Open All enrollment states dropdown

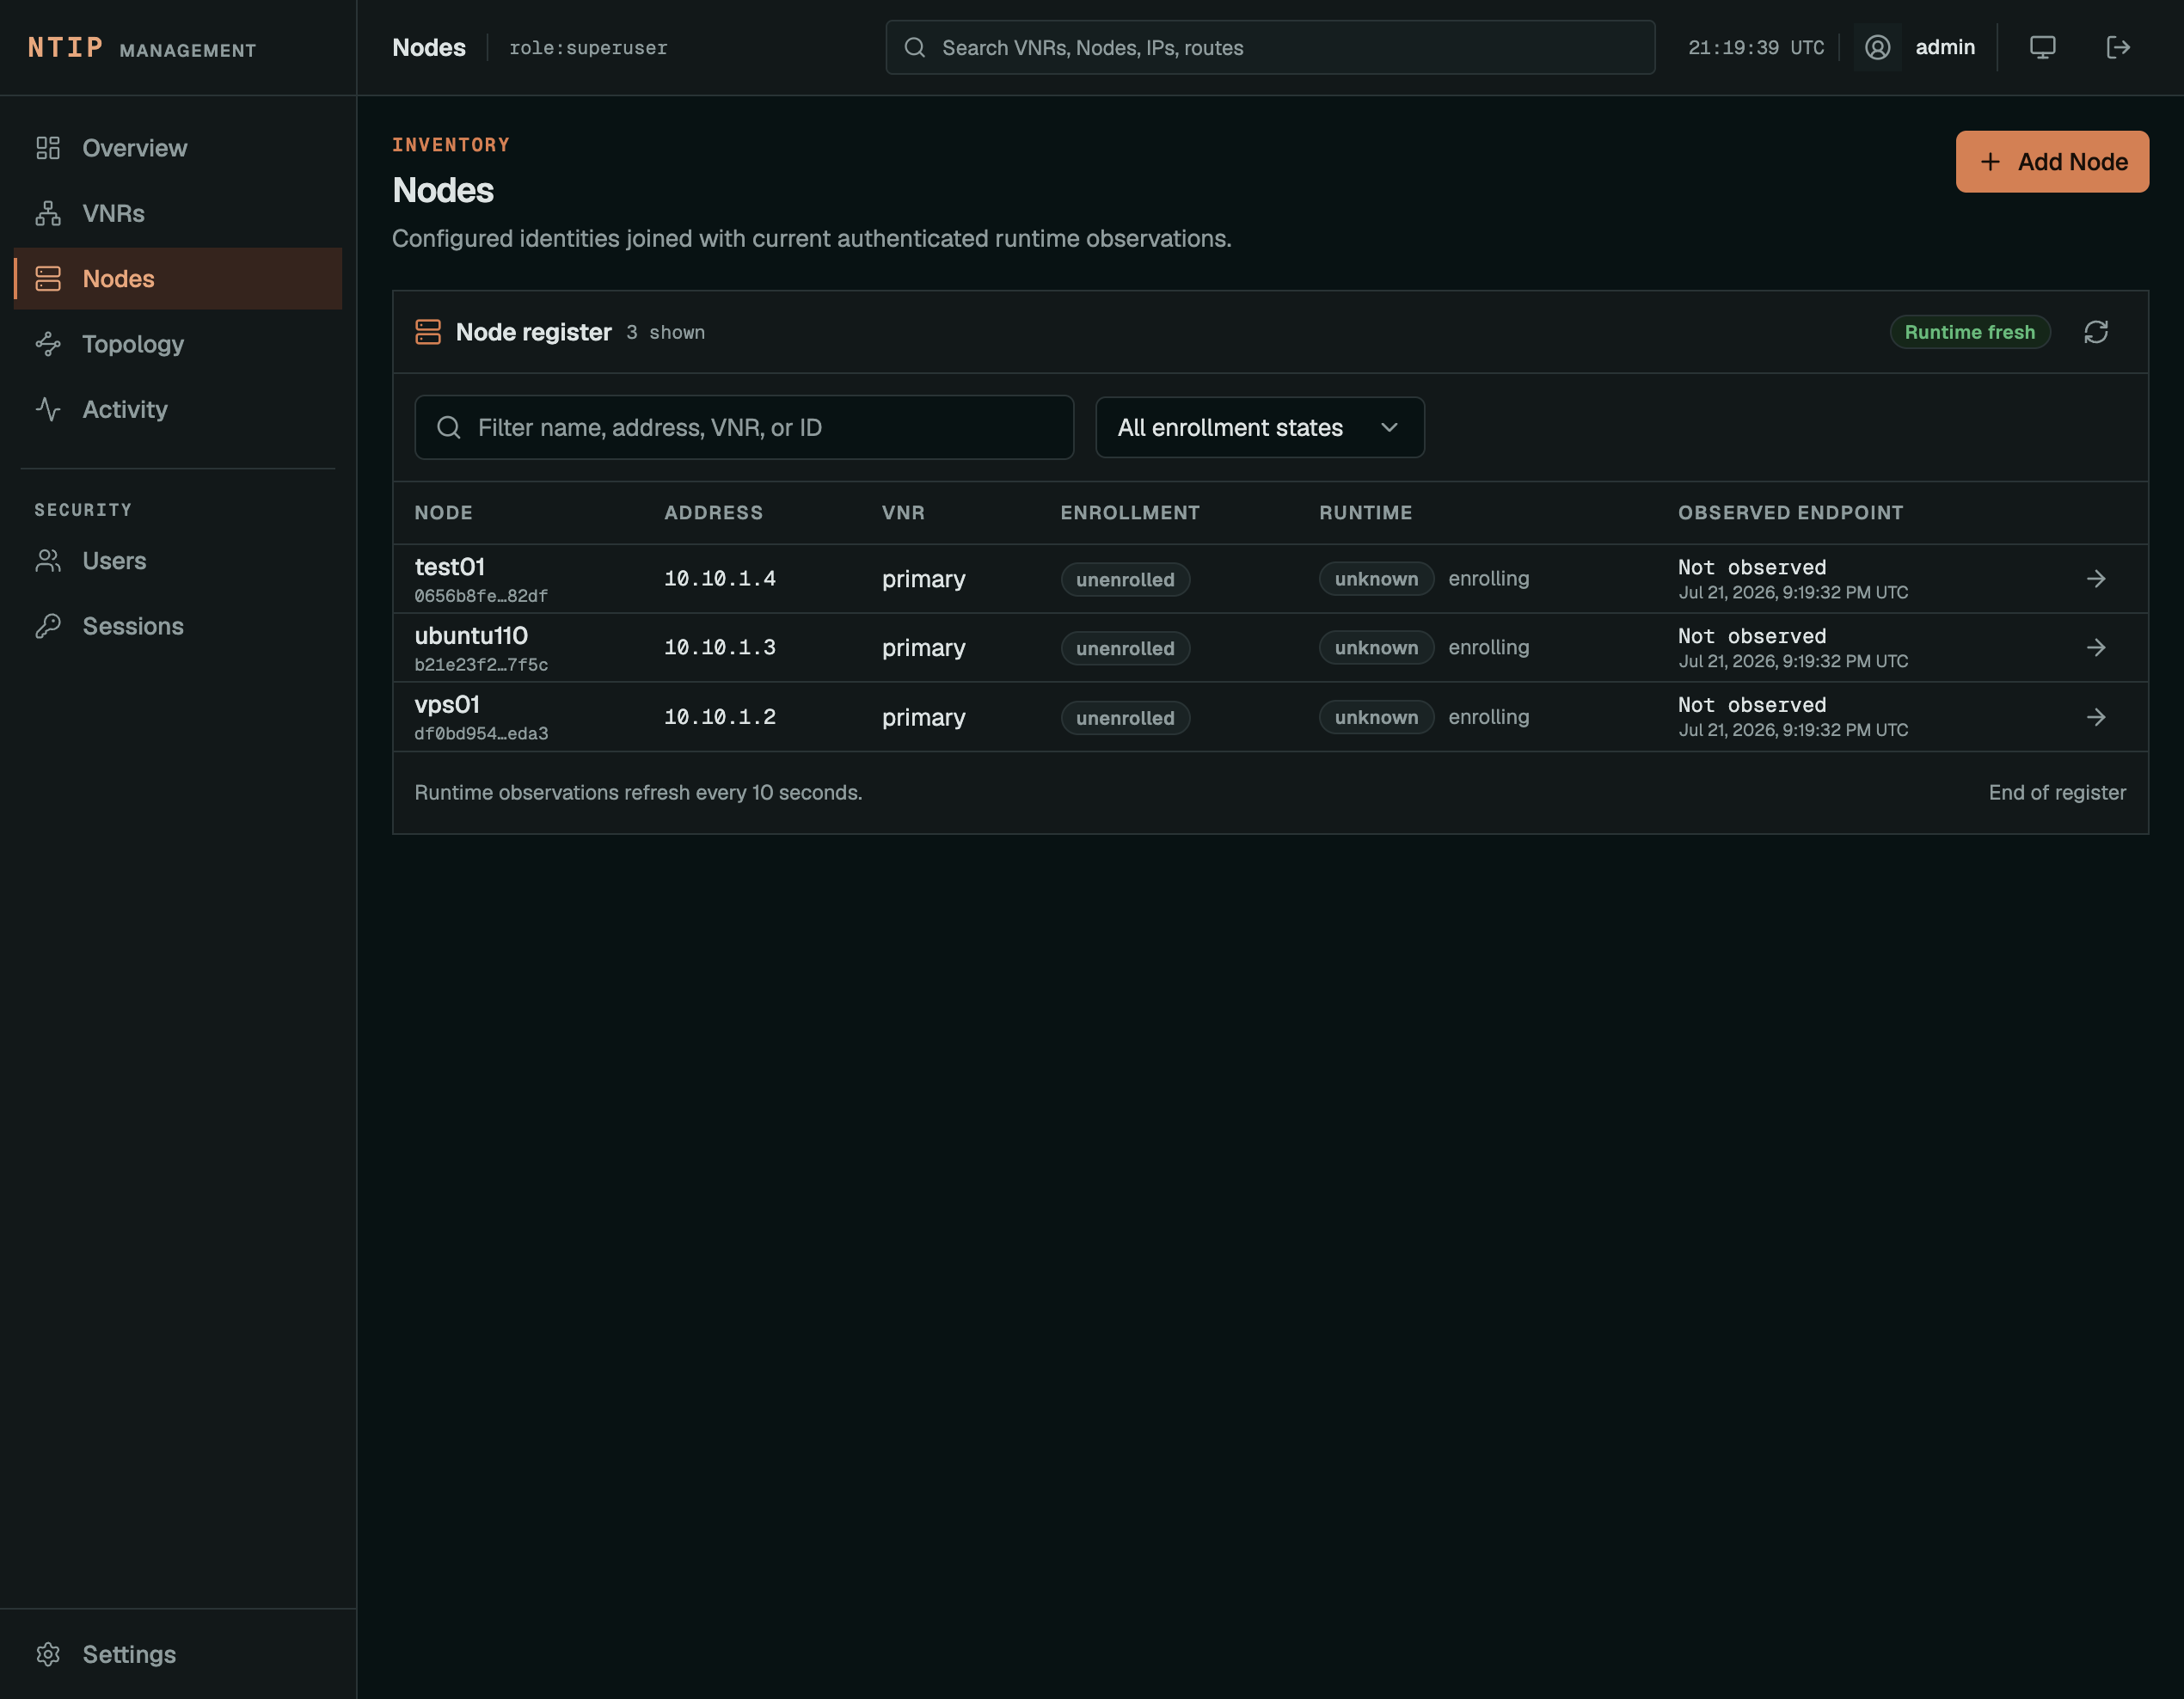(1259, 427)
